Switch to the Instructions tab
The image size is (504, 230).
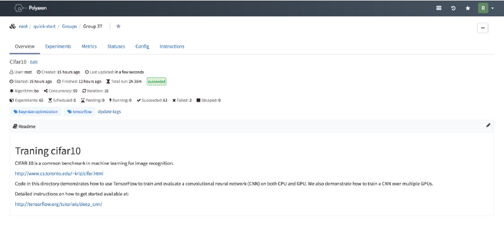[x=172, y=47]
